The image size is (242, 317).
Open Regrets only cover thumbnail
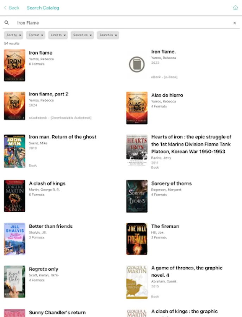(x=14, y=282)
